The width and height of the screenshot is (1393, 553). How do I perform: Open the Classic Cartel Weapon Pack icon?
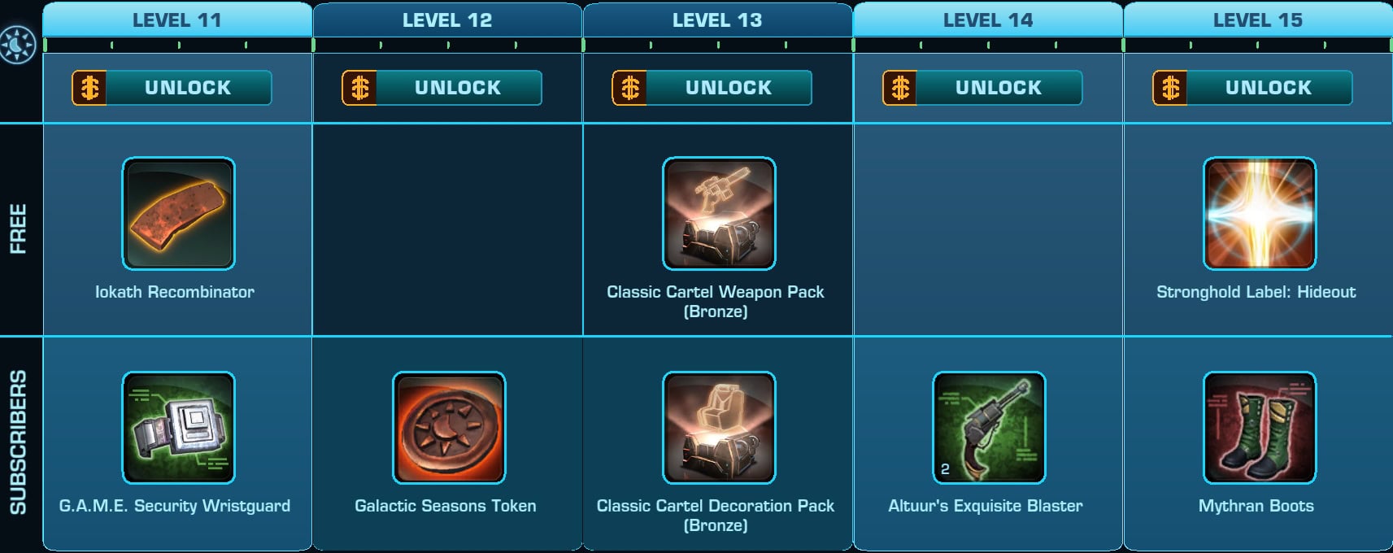[719, 214]
